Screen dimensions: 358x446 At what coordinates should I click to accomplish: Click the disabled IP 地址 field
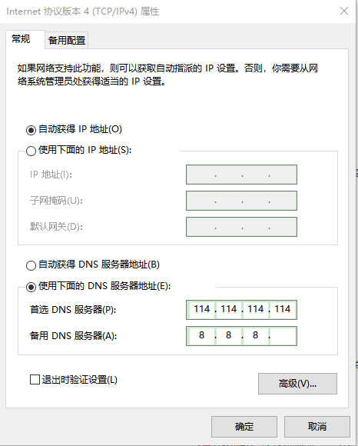(x=241, y=175)
